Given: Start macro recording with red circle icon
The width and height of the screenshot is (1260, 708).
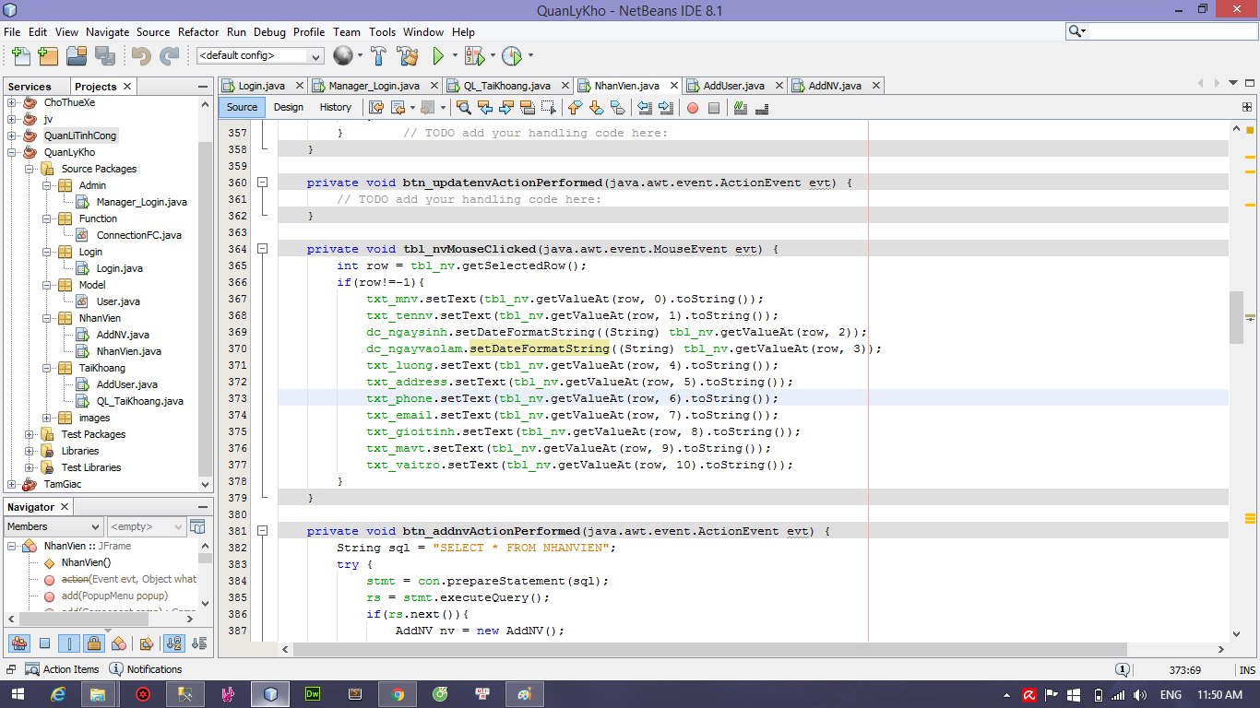Looking at the screenshot, I should pyautogui.click(x=693, y=108).
